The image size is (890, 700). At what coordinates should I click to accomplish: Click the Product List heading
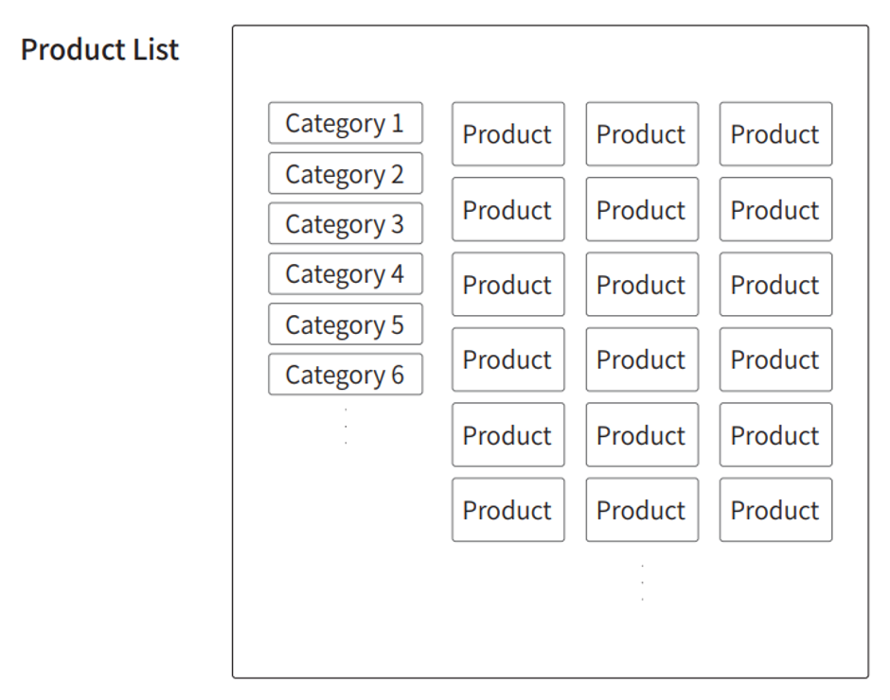point(100,49)
